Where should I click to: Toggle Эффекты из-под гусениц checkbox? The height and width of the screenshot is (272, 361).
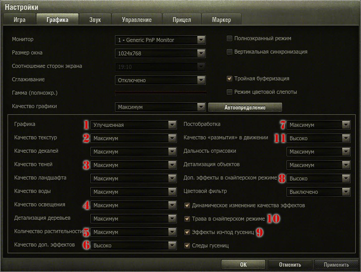coord(187,232)
